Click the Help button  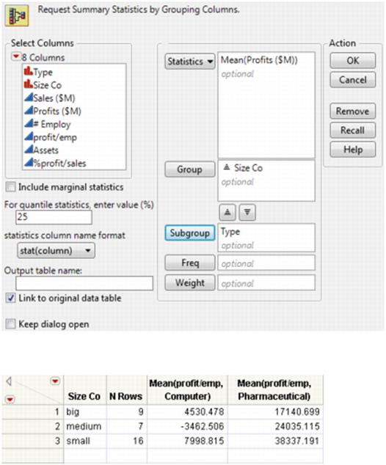point(352,150)
